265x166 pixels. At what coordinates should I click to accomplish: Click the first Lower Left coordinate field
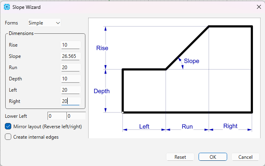(x=56, y=116)
